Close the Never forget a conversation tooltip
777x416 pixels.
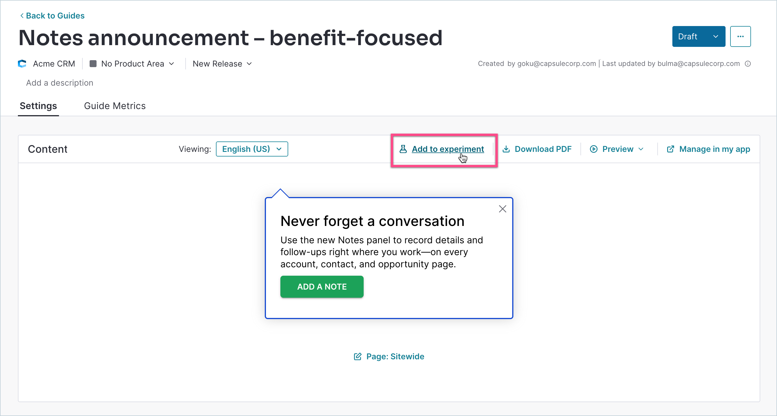[x=502, y=209]
